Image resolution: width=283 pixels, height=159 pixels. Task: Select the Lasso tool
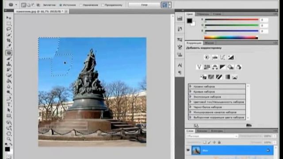[9, 29]
